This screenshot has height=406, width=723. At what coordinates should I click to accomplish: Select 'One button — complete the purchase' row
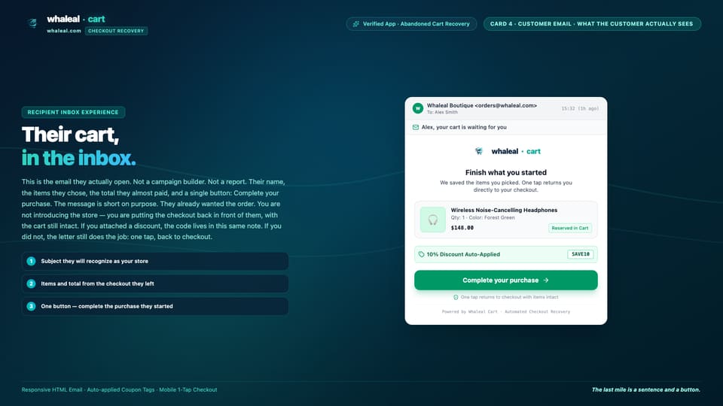click(155, 306)
